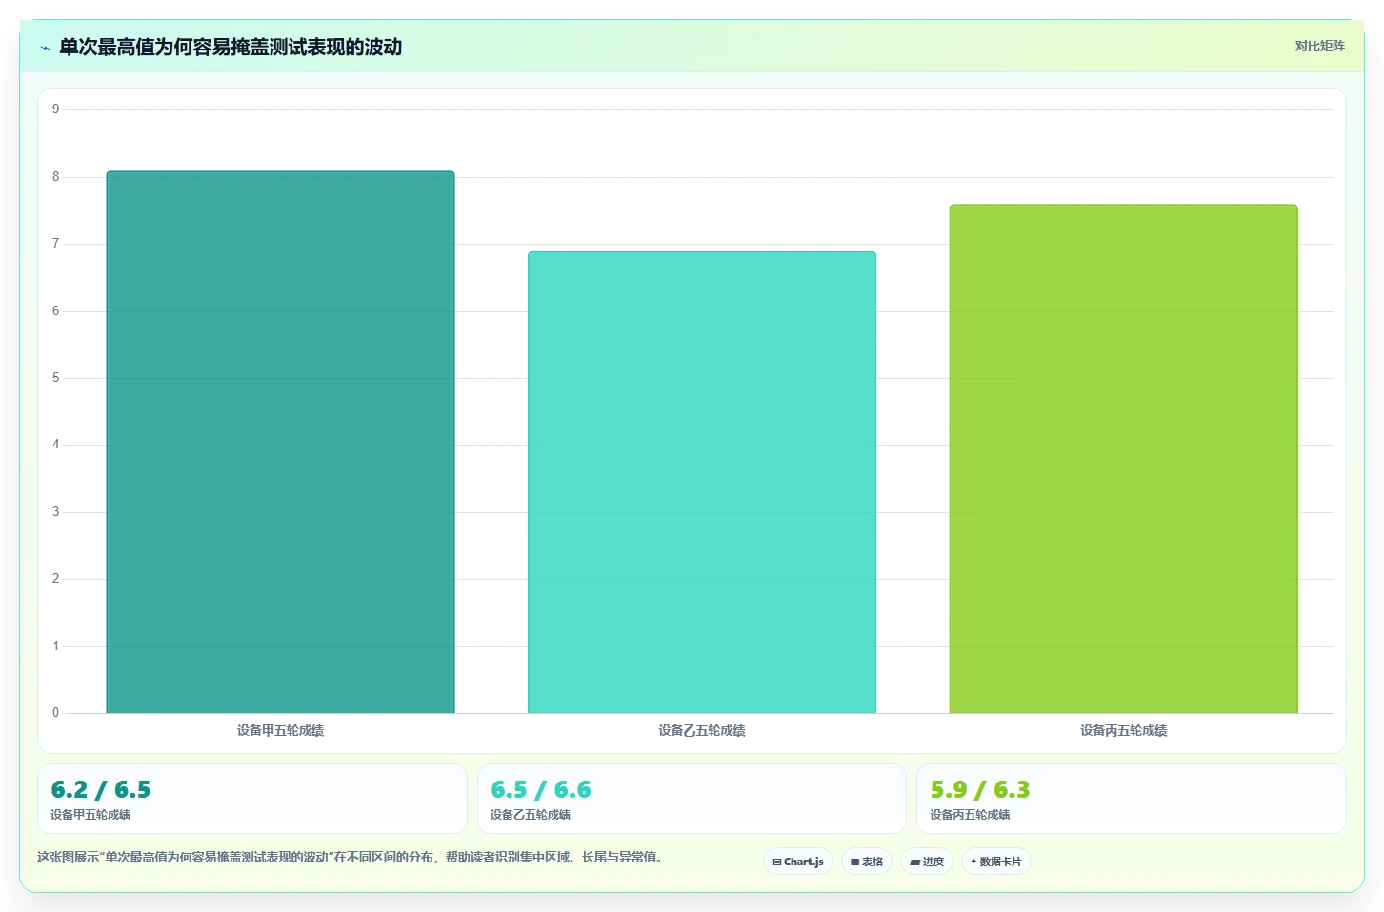Click x-axis label 设备甲五轮成绩
This screenshot has width=1384, height=912.
pyautogui.click(x=280, y=730)
